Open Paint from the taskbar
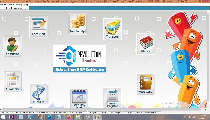This screenshot has height=120, width=210. [x=88, y=117]
